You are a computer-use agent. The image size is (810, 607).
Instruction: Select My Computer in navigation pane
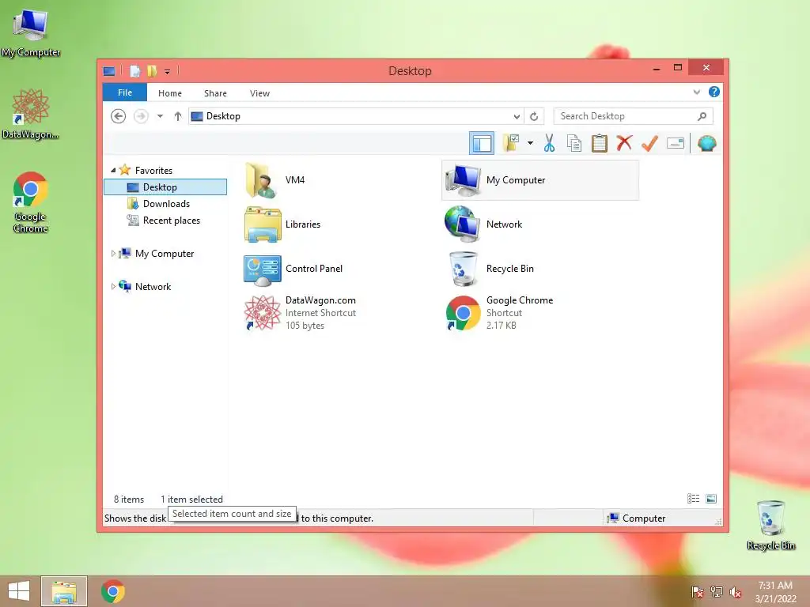165,254
